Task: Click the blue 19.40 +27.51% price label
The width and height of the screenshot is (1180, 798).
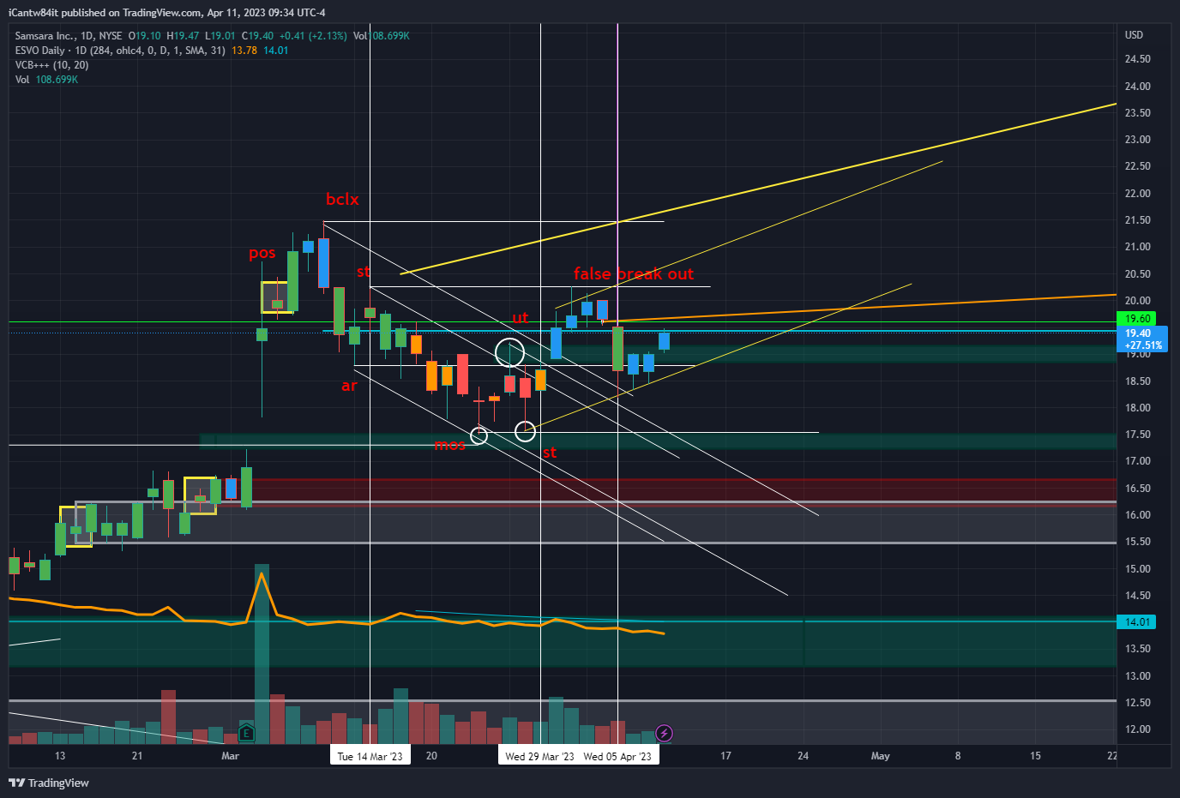Action: [x=1142, y=339]
